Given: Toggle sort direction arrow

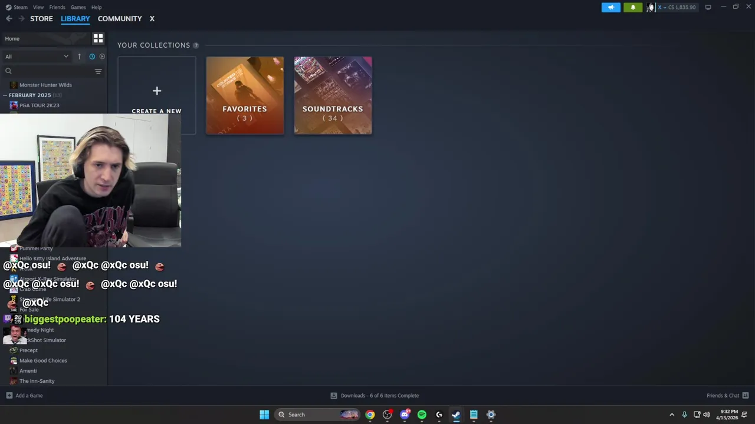Looking at the screenshot, I should pos(79,57).
